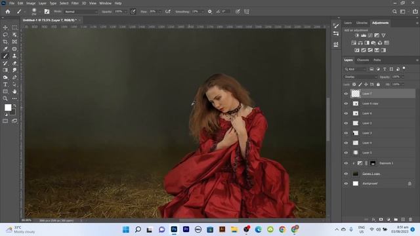Open the layer style fx menu

(373, 220)
